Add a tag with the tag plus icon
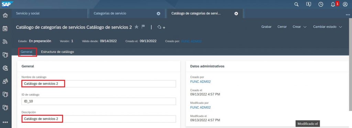This screenshot has height=128, width=352. [161, 27]
